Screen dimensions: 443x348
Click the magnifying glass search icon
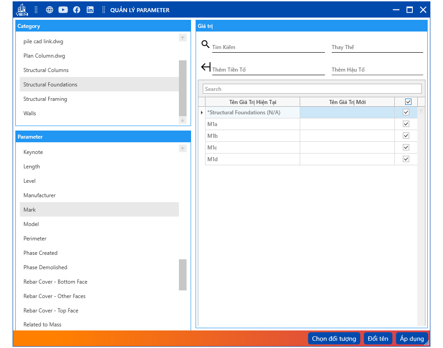pyautogui.click(x=206, y=44)
